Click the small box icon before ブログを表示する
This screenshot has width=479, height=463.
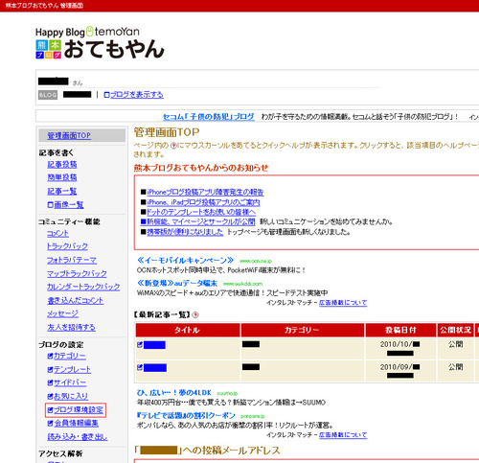106,95
